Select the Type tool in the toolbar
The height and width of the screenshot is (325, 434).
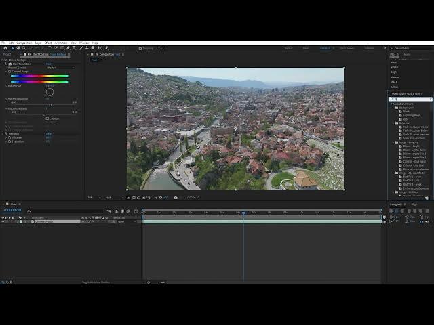coord(74,48)
